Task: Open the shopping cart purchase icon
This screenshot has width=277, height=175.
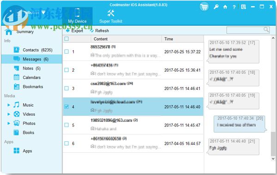Action: point(204,7)
